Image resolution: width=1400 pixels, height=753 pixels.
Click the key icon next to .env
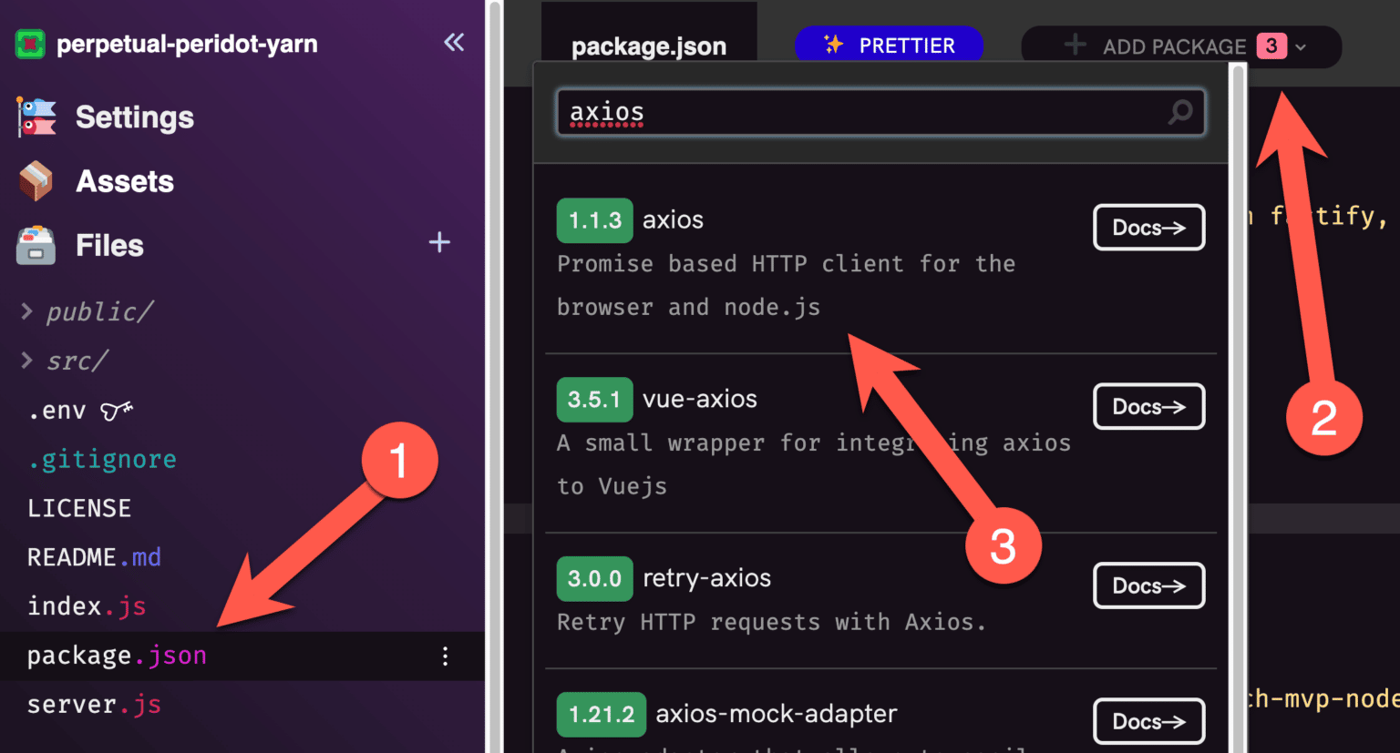click(x=117, y=412)
